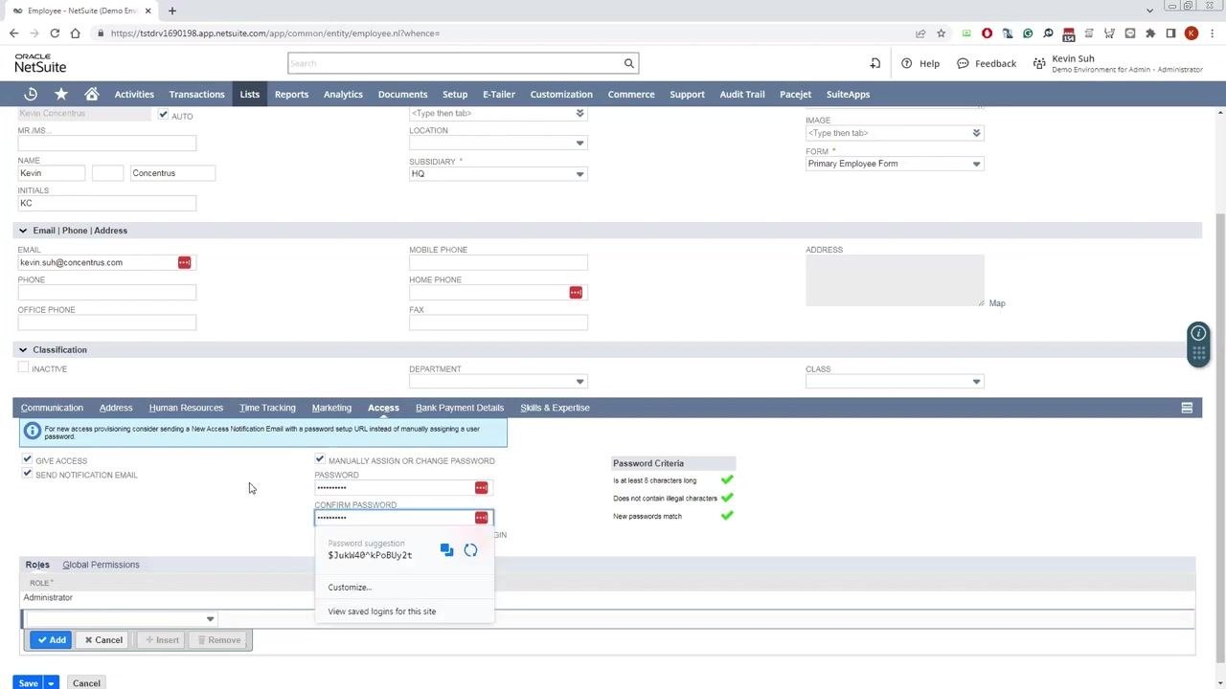Open the Help question mark icon
Screen dimensions: 1226x689
[x=906, y=63]
